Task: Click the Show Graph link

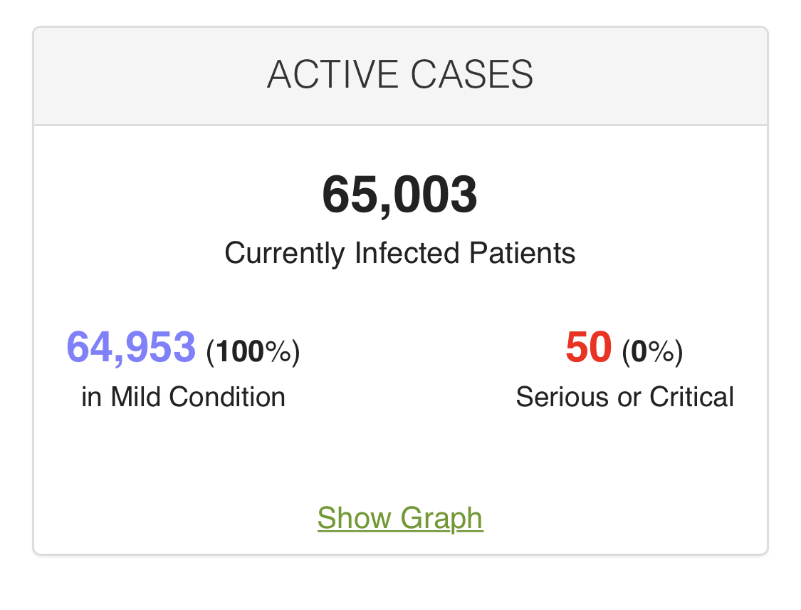Action: [x=400, y=518]
